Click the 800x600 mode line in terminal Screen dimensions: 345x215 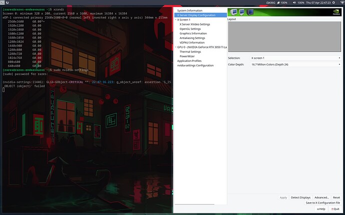(24, 62)
